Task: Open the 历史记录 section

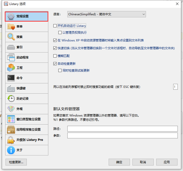Action: tap(27, 99)
